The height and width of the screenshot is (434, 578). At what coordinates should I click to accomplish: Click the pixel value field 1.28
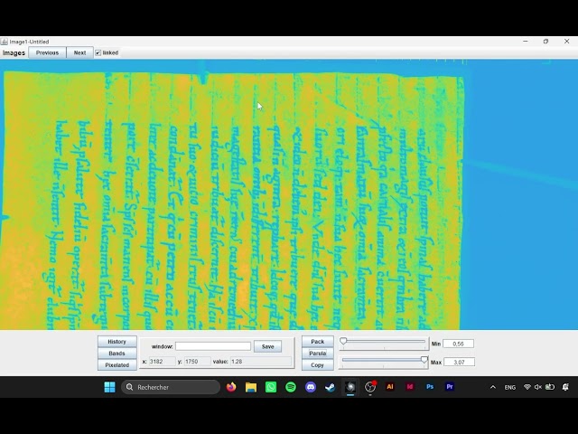coord(261,362)
